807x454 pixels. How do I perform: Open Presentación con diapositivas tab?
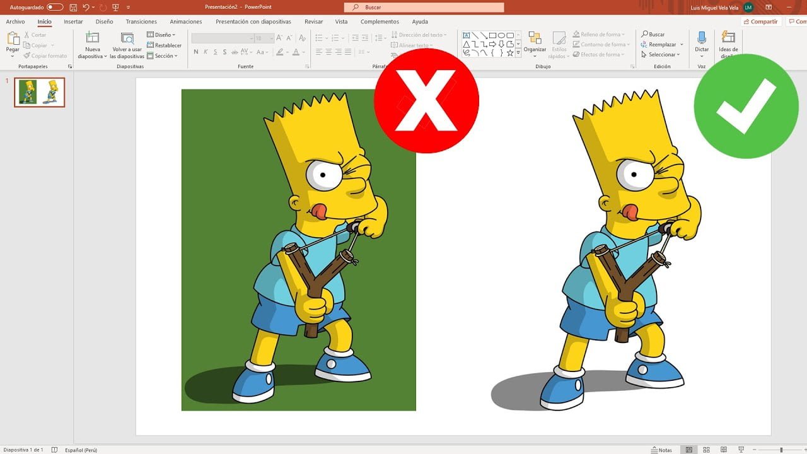coord(253,21)
